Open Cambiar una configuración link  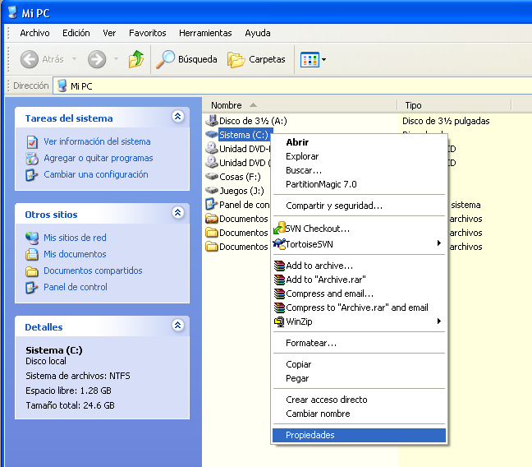(96, 174)
